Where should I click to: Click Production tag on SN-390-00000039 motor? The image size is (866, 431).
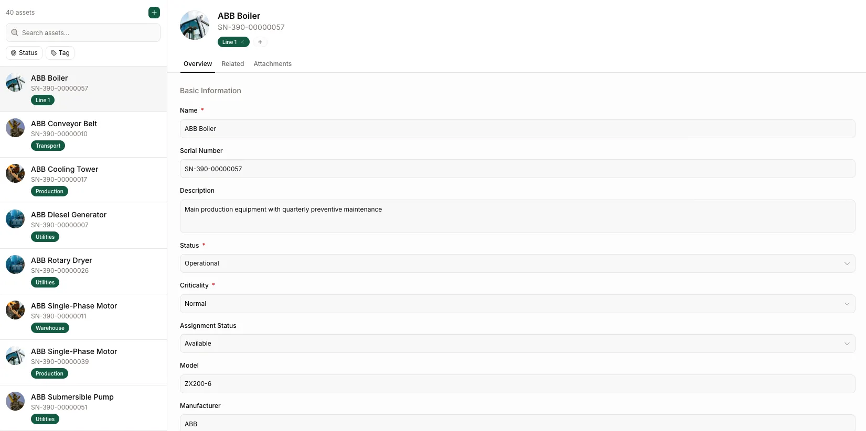49,373
